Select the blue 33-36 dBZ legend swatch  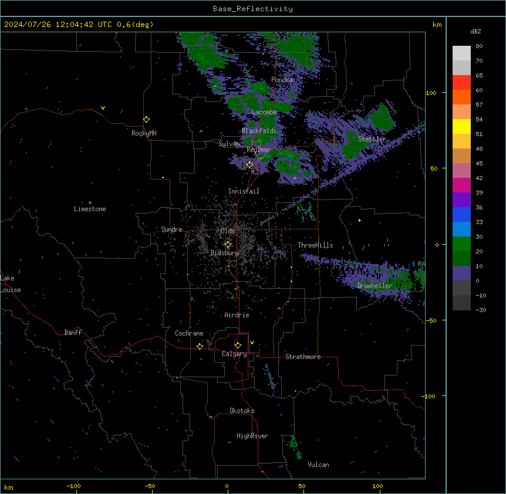point(461,214)
